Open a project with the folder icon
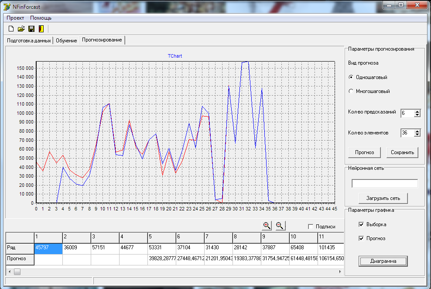Viewport: 431px width, 289px height. pyautogui.click(x=21, y=29)
